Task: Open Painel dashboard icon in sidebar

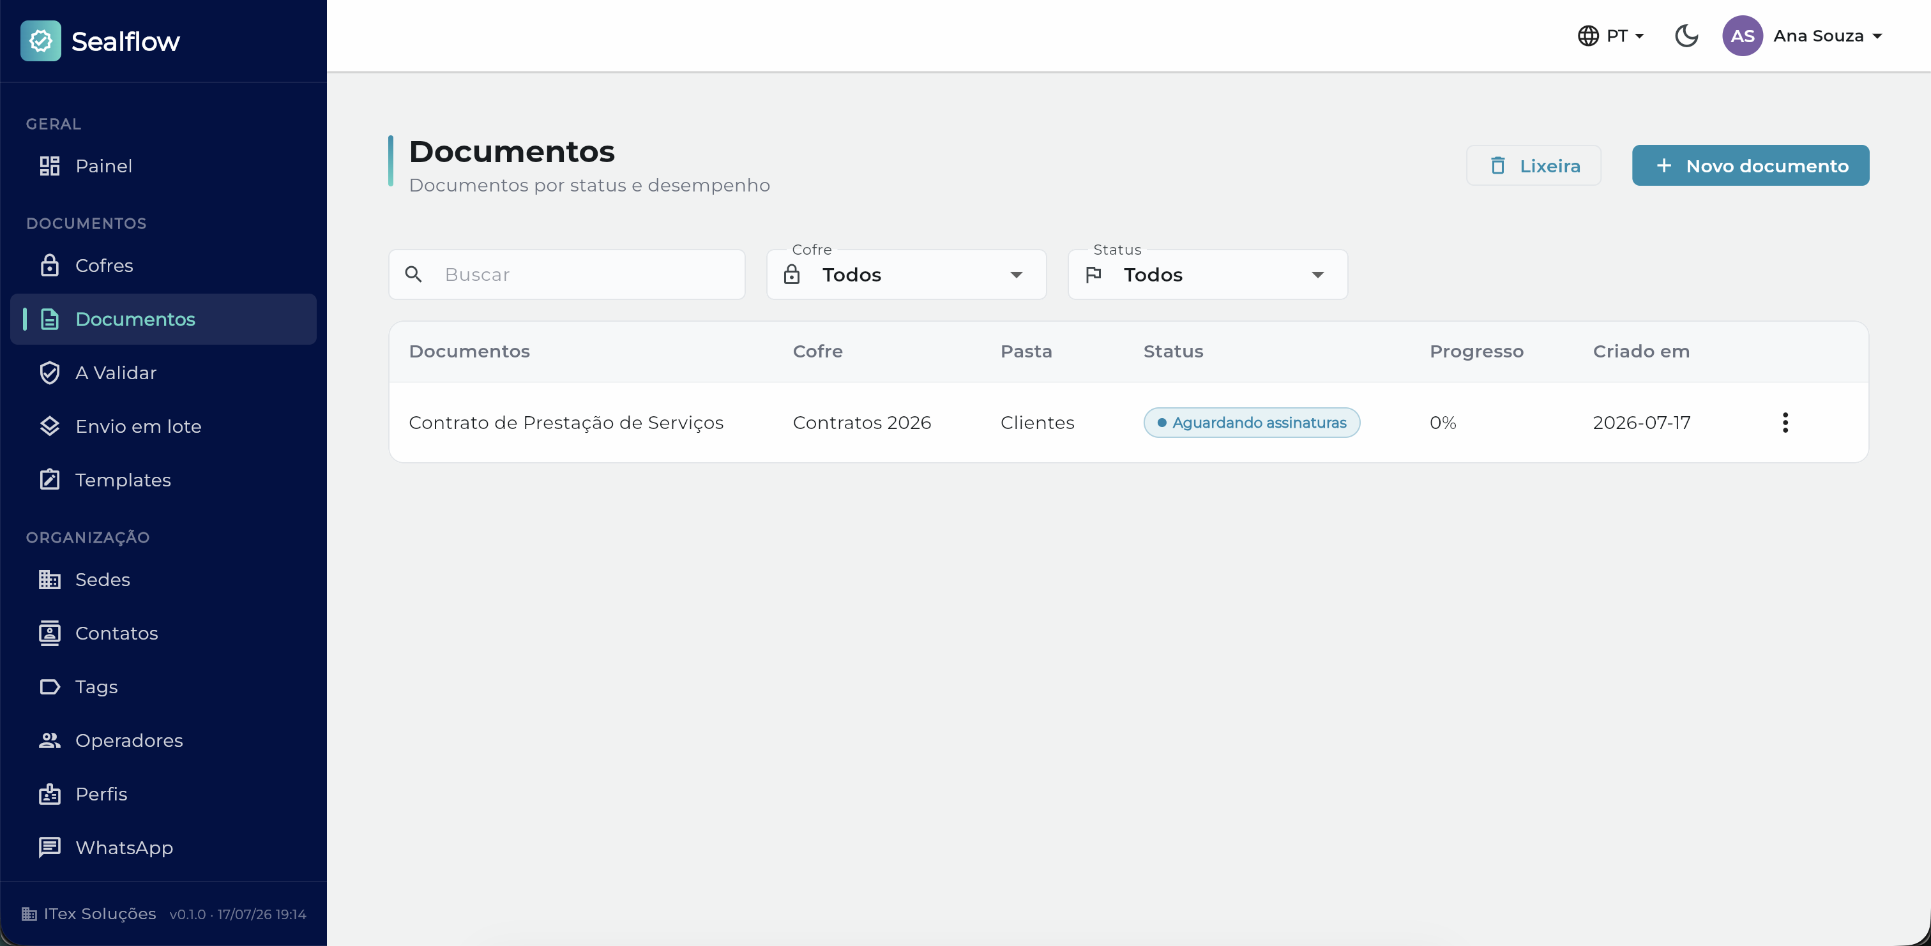Action: coord(49,166)
